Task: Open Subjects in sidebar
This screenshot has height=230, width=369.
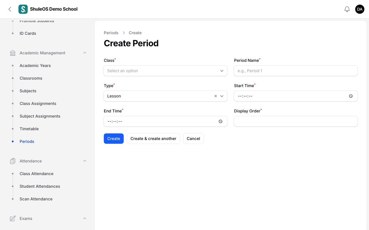Action: 28,91
